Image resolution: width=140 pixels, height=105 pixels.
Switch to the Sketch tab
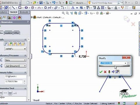pyautogui.click(x=14, y=12)
